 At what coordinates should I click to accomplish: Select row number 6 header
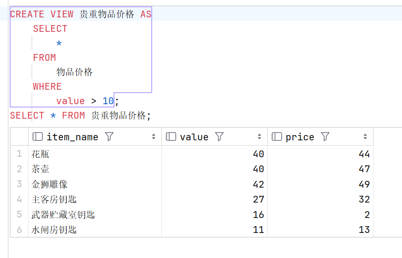pos(19,230)
